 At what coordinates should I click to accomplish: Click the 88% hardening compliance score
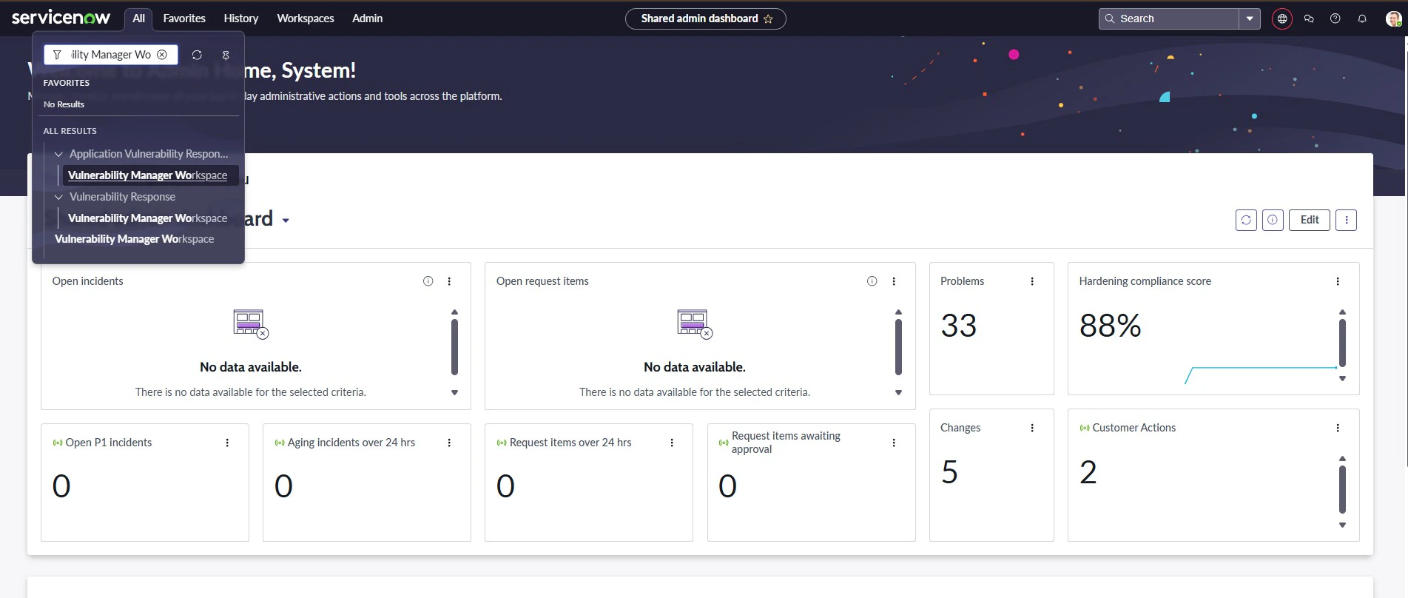pyautogui.click(x=1111, y=326)
